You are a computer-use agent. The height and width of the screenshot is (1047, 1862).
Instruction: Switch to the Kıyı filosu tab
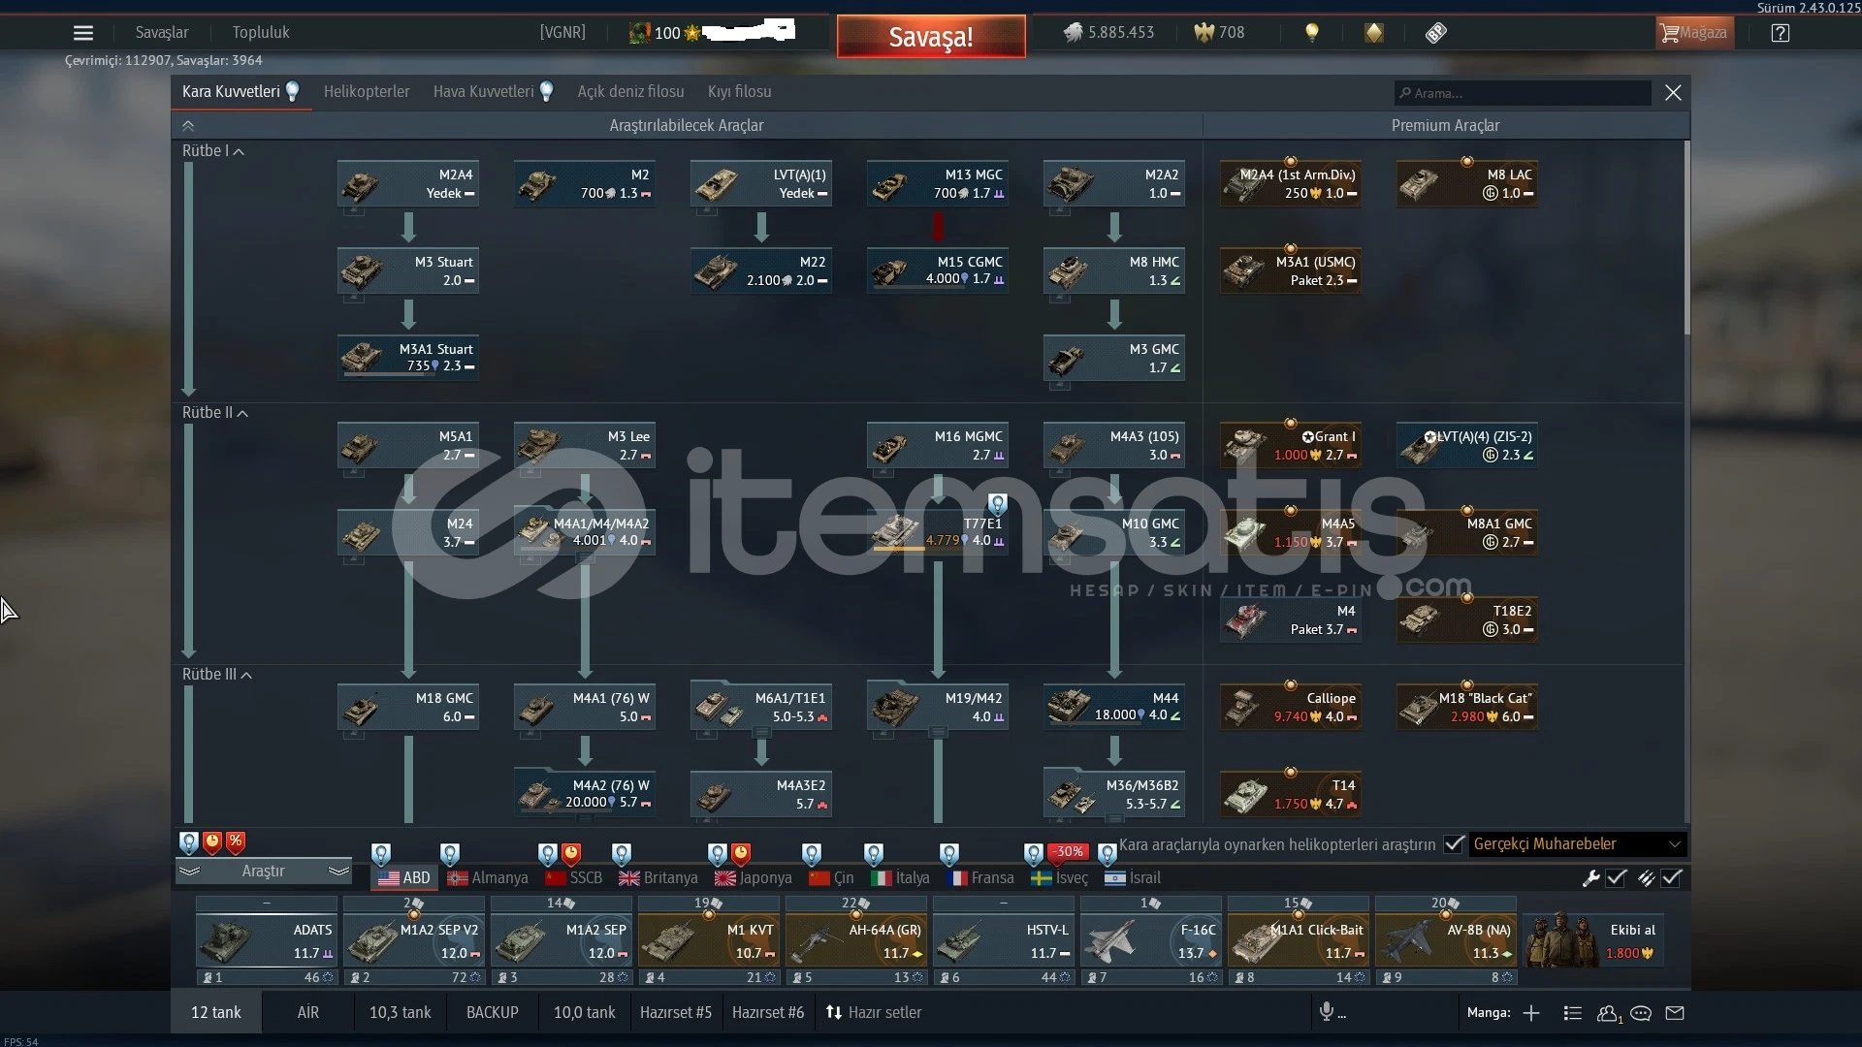[x=740, y=92]
